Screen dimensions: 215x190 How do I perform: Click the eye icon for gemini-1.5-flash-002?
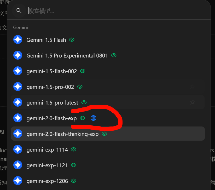pyautogui.click(x=83, y=71)
